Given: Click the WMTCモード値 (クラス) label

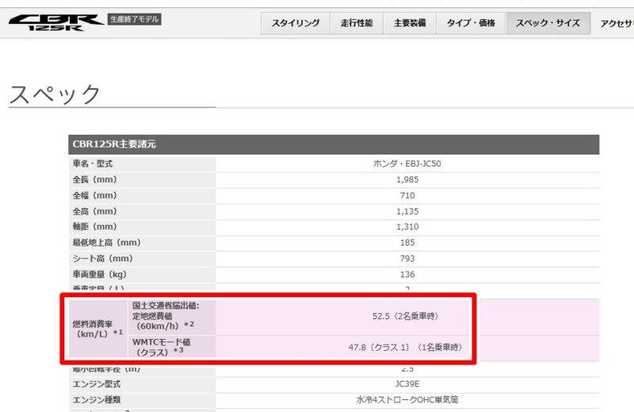Looking at the screenshot, I should tap(162, 347).
